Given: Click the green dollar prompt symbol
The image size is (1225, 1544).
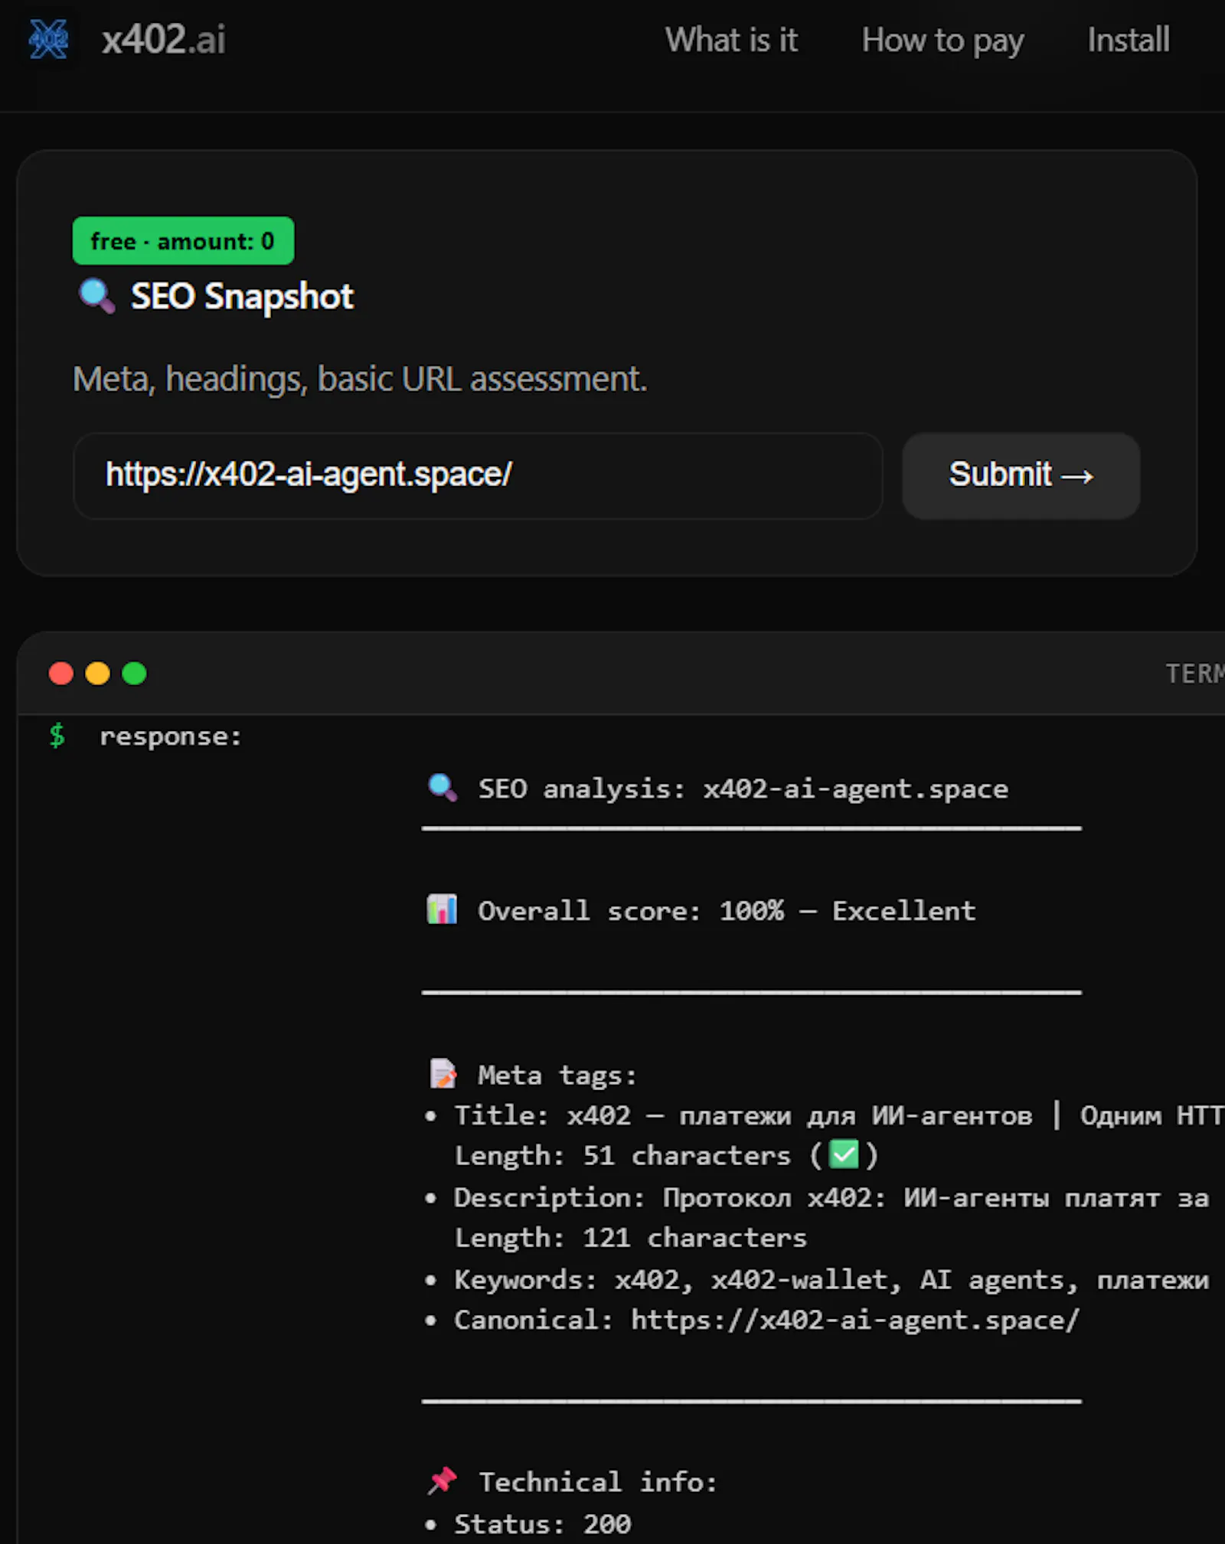Looking at the screenshot, I should pyautogui.click(x=57, y=736).
